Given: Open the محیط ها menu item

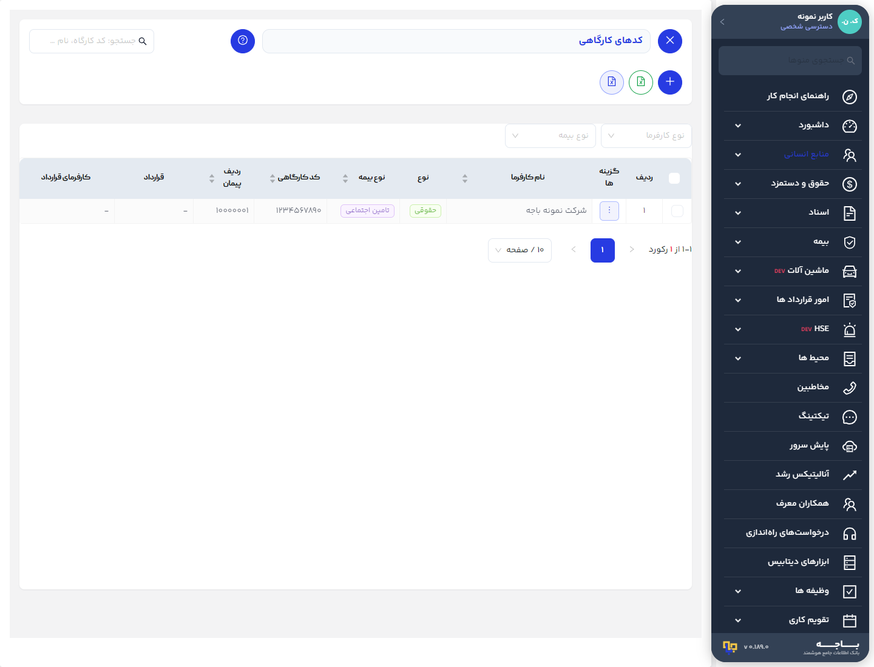Looking at the screenshot, I should pyautogui.click(x=793, y=358).
